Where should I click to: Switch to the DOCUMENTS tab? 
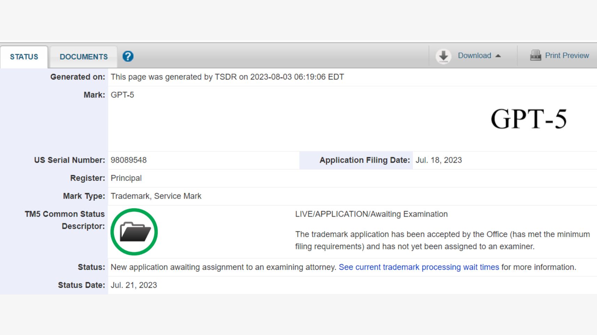pyautogui.click(x=83, y=57)
